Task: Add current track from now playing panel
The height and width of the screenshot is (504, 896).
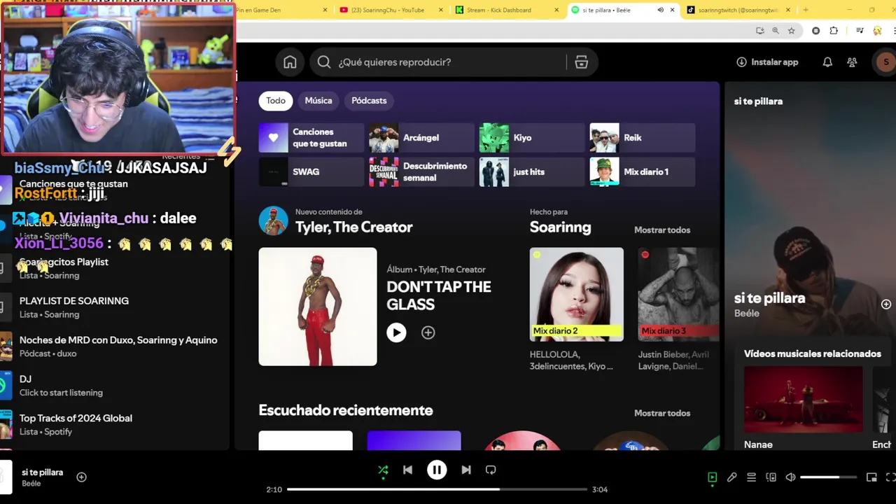Action: click(x=885, y=304)
